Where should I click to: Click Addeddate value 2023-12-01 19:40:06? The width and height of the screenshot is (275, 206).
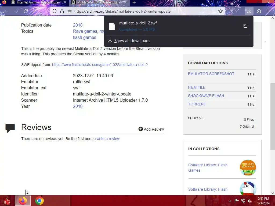(x=93, y=76)
